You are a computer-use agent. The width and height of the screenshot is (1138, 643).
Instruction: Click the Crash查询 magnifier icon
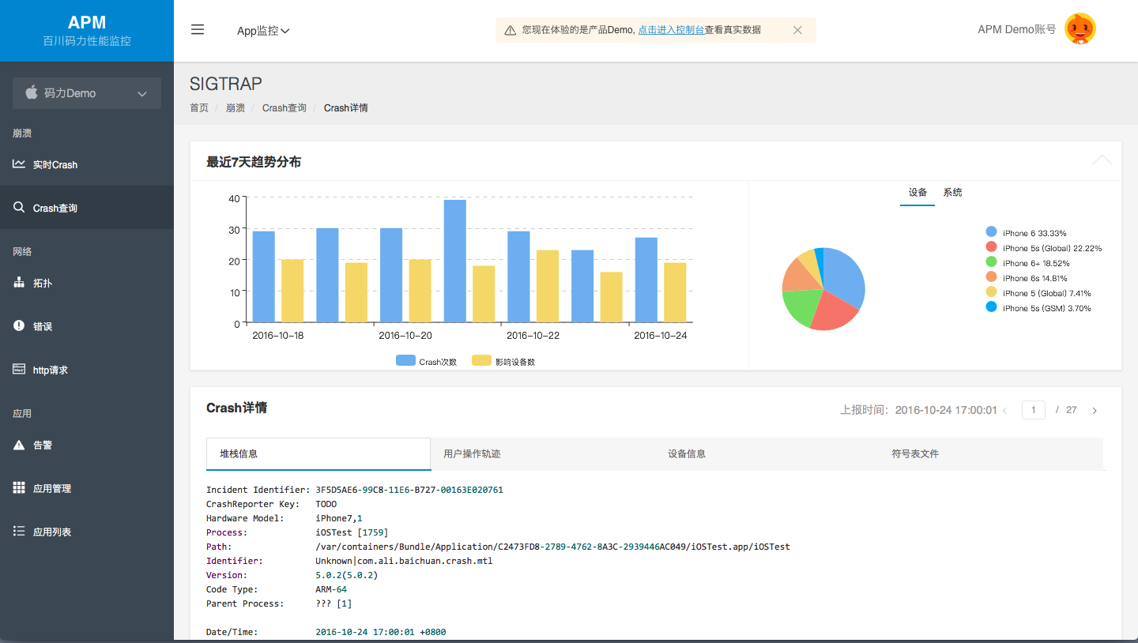(19, 208)
